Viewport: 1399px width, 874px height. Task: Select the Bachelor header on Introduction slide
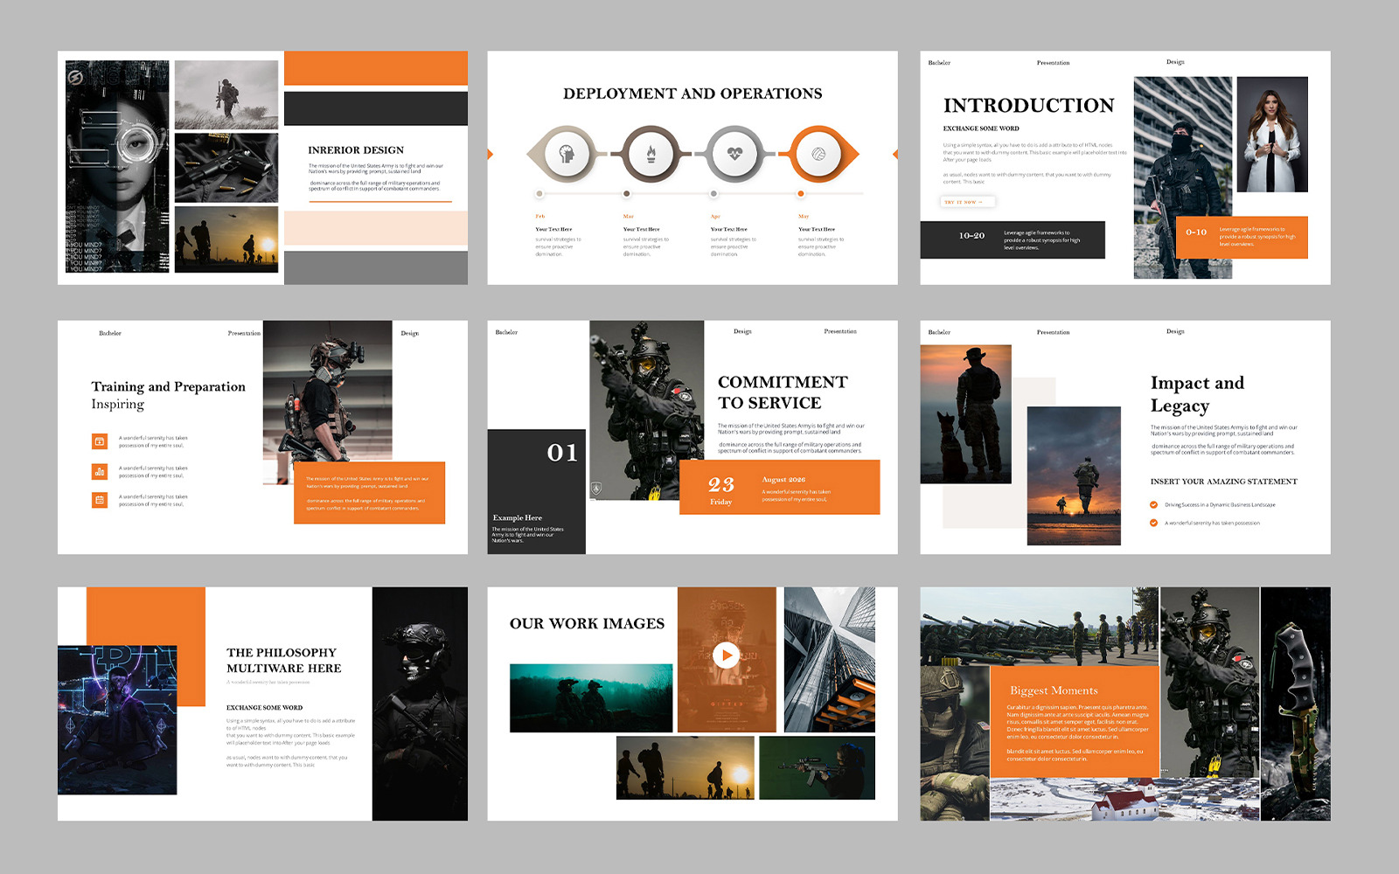[937, 63]
